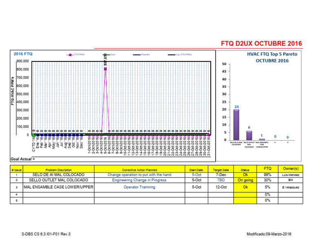Select the Goal Actual = label
This screenshot has height=242, width=313.
[22, 159]
